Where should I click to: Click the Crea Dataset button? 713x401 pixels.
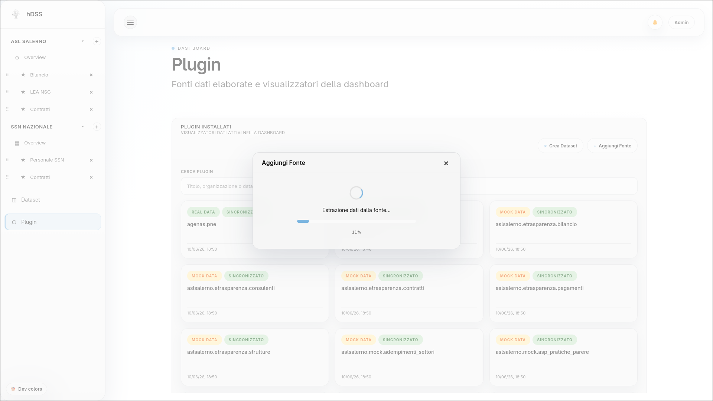[x=560, y=146]
